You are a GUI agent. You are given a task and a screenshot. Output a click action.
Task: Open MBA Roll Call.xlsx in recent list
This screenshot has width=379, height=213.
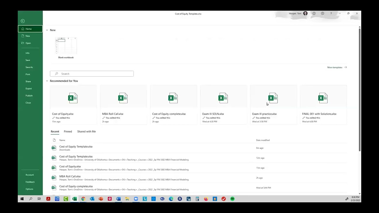point(198,178)
